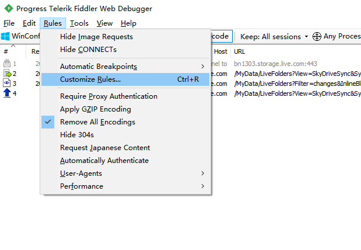Click the blue upload arrow icon of session 4
This screenshot has width=361, height=250.
7,93
